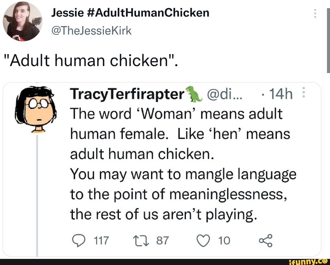This screenshot has width=330, height=265.
Task: Click Jessie's profile picture
Action: (22, 21)
